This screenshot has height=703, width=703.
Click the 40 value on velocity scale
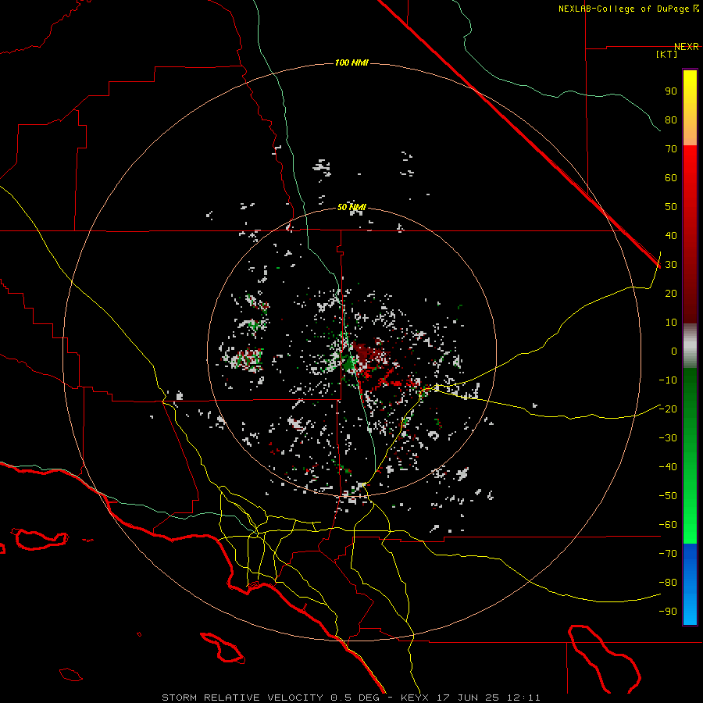click(671, 236)
